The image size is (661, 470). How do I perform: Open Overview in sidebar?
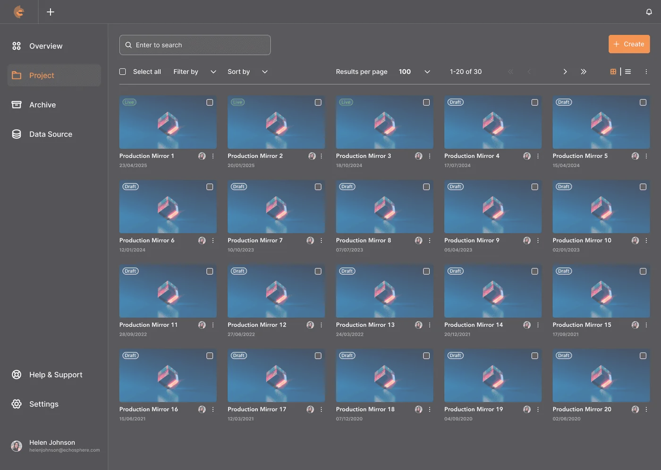click(54, 46)
